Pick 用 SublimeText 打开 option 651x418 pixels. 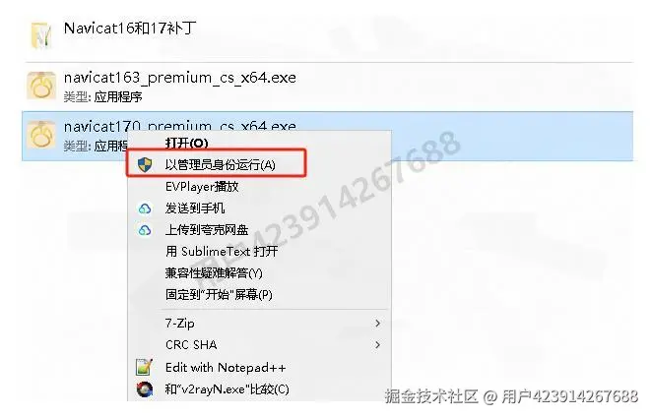(x=222, y=252)
